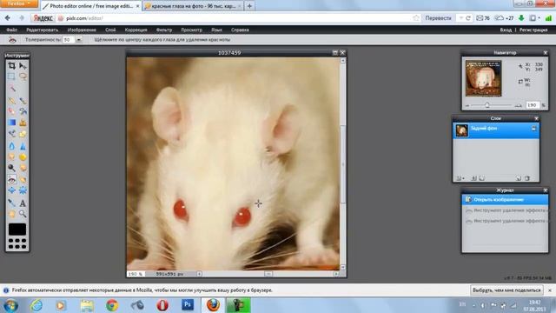Click the Перевести translate button
Screen dimensions: 556x313
click(x=438, y=18)
